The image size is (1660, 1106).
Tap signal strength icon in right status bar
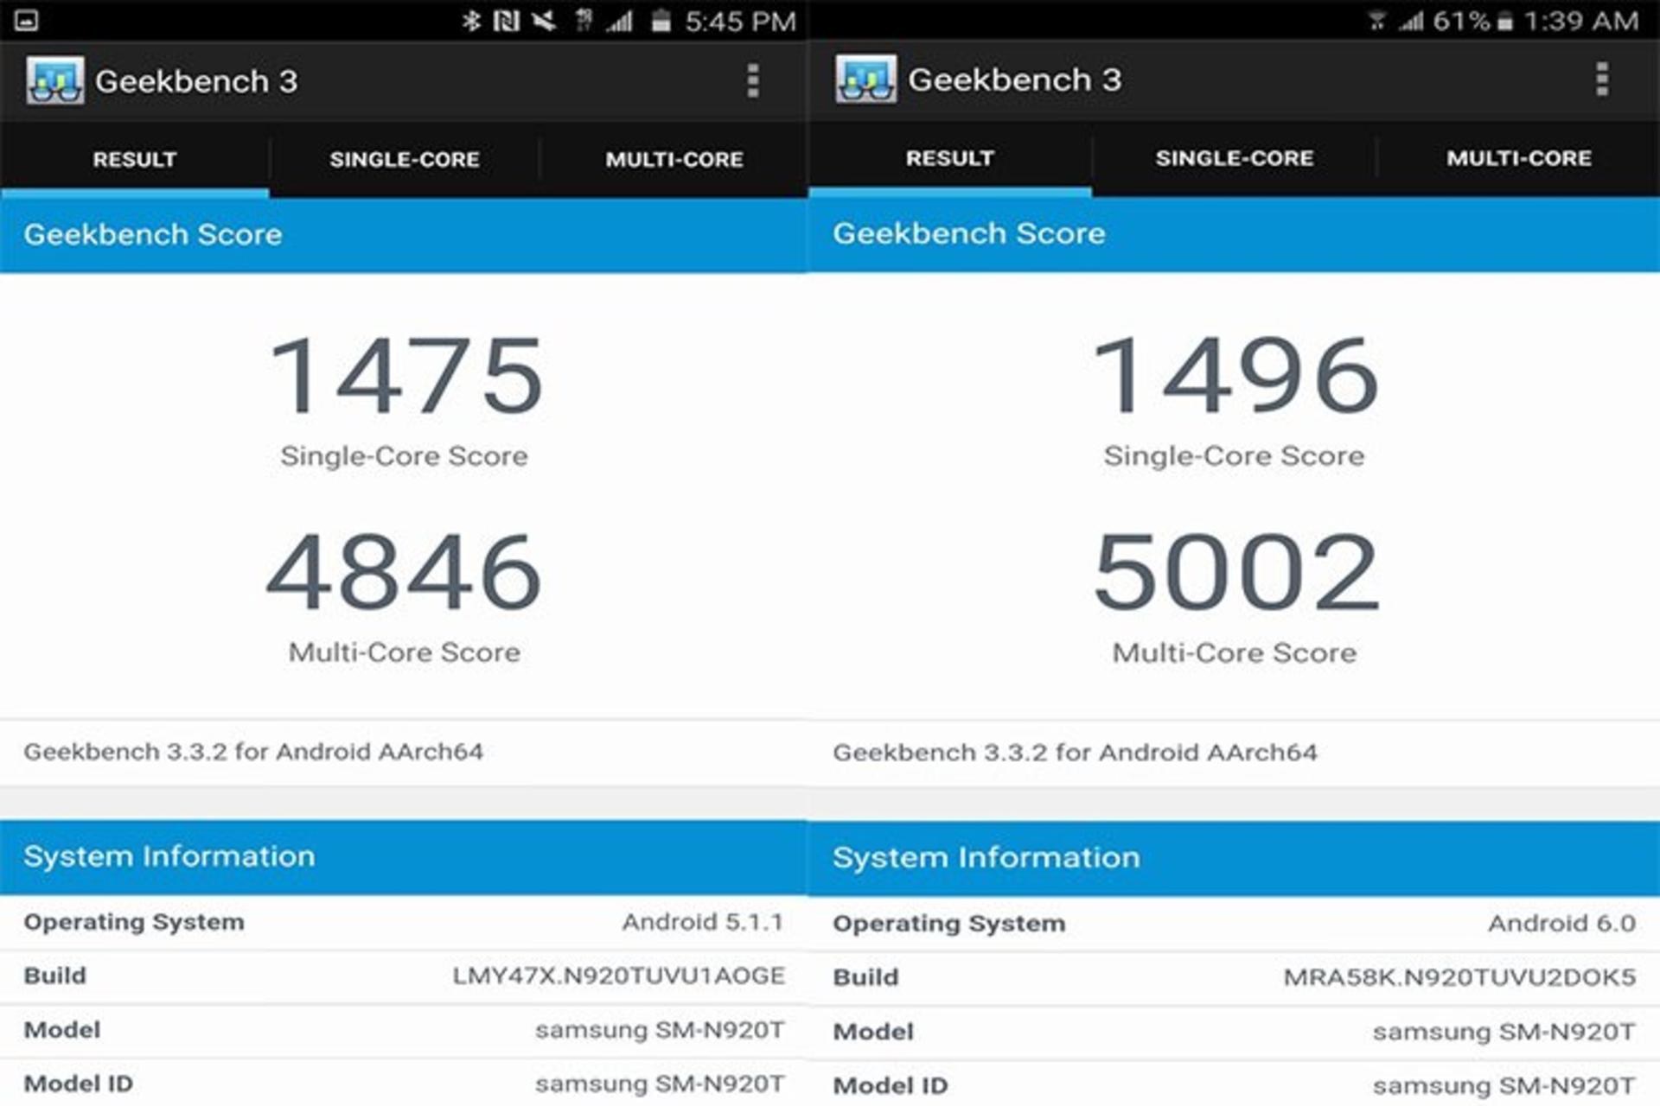tap(1411, 21)
